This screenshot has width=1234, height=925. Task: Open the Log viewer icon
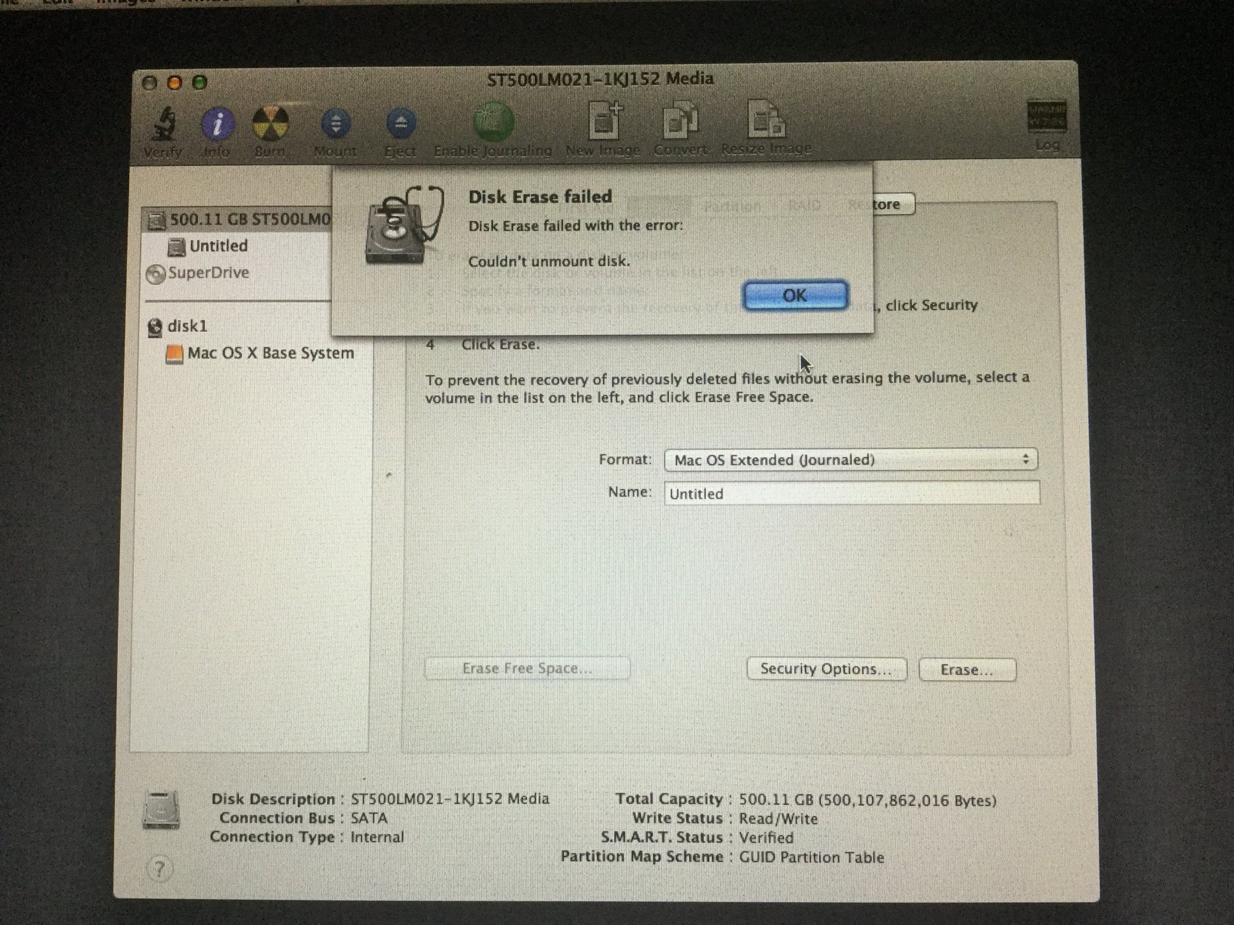point(1046,117)
